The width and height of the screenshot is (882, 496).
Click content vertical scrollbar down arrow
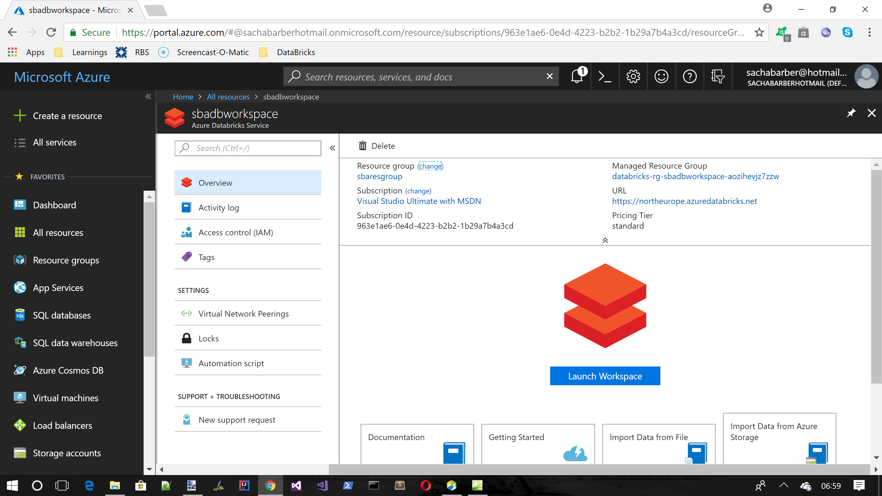(876, 458)
